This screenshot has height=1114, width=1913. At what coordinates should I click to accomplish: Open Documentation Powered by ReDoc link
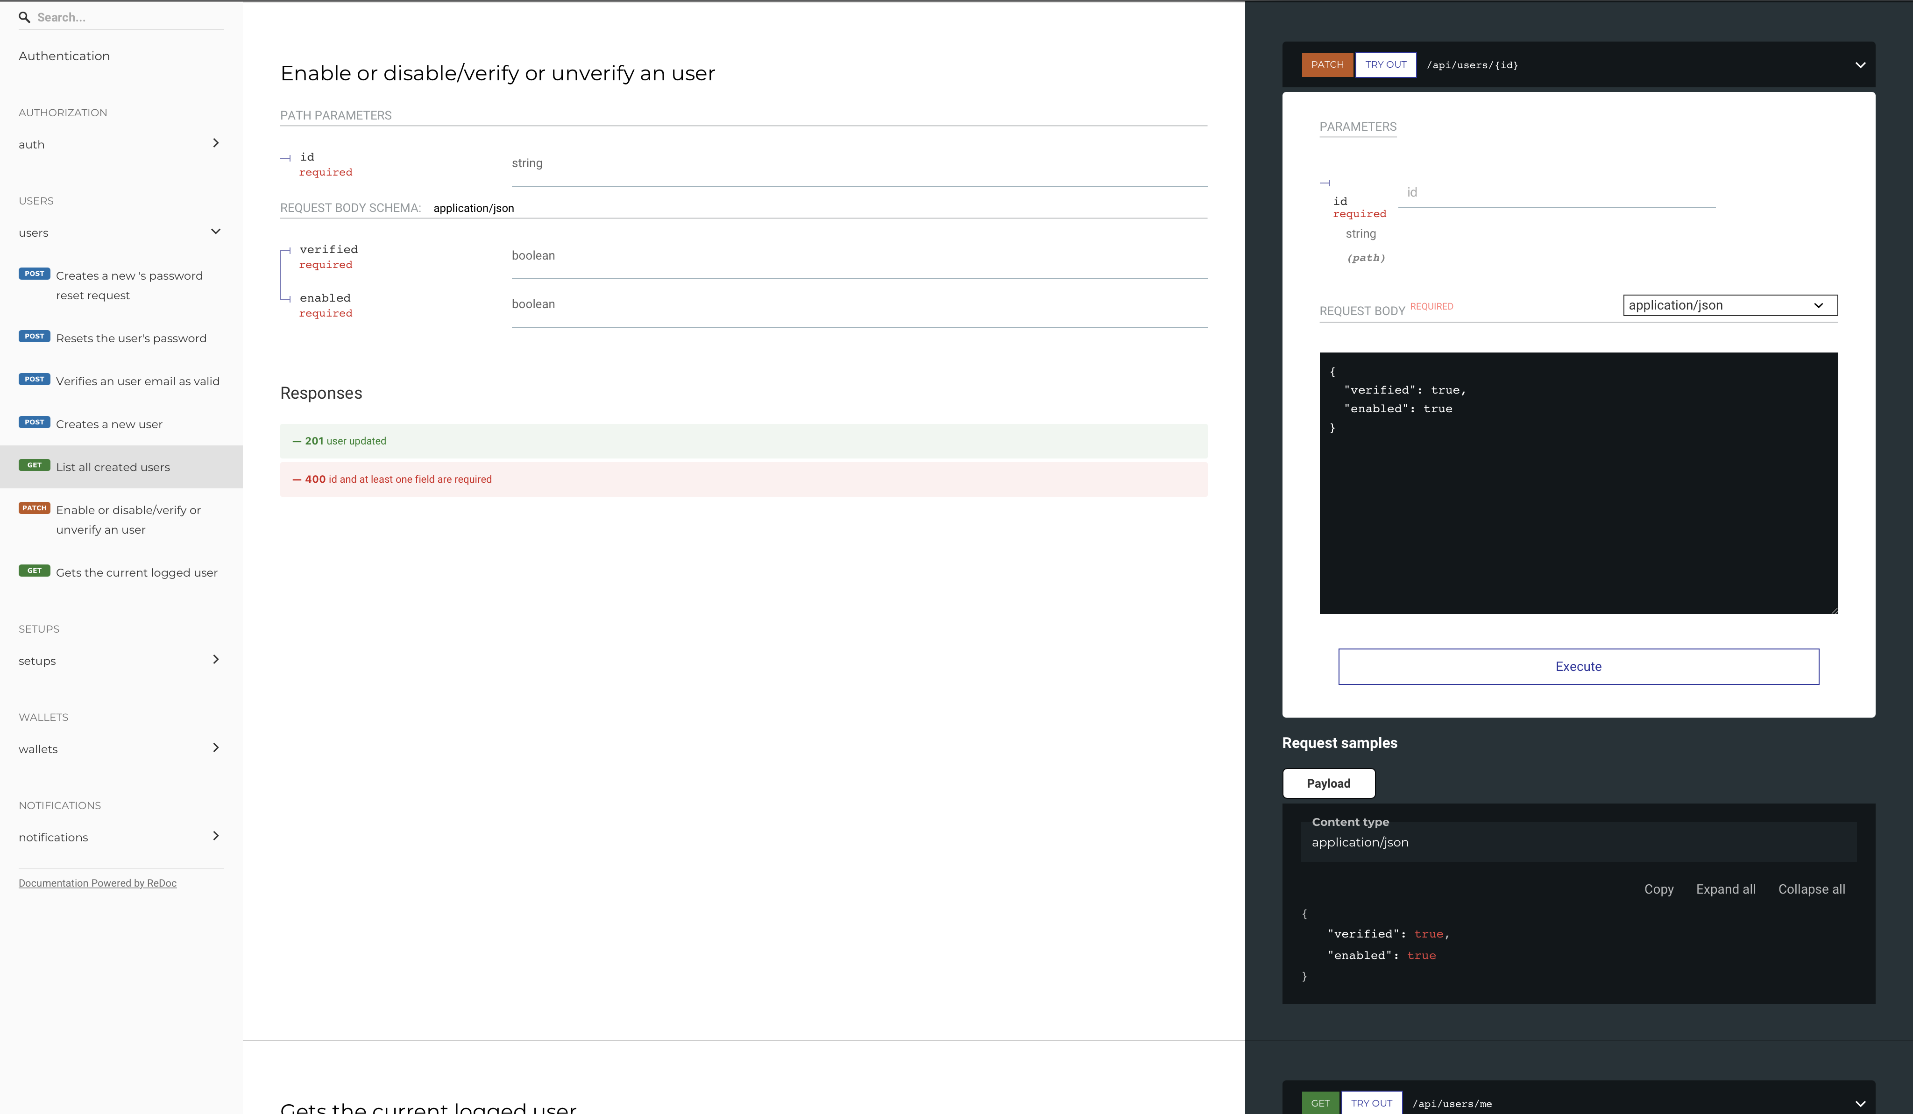tap(97, 883)
